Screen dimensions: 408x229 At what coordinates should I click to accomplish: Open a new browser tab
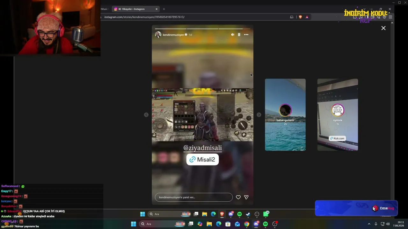(164, 9)
